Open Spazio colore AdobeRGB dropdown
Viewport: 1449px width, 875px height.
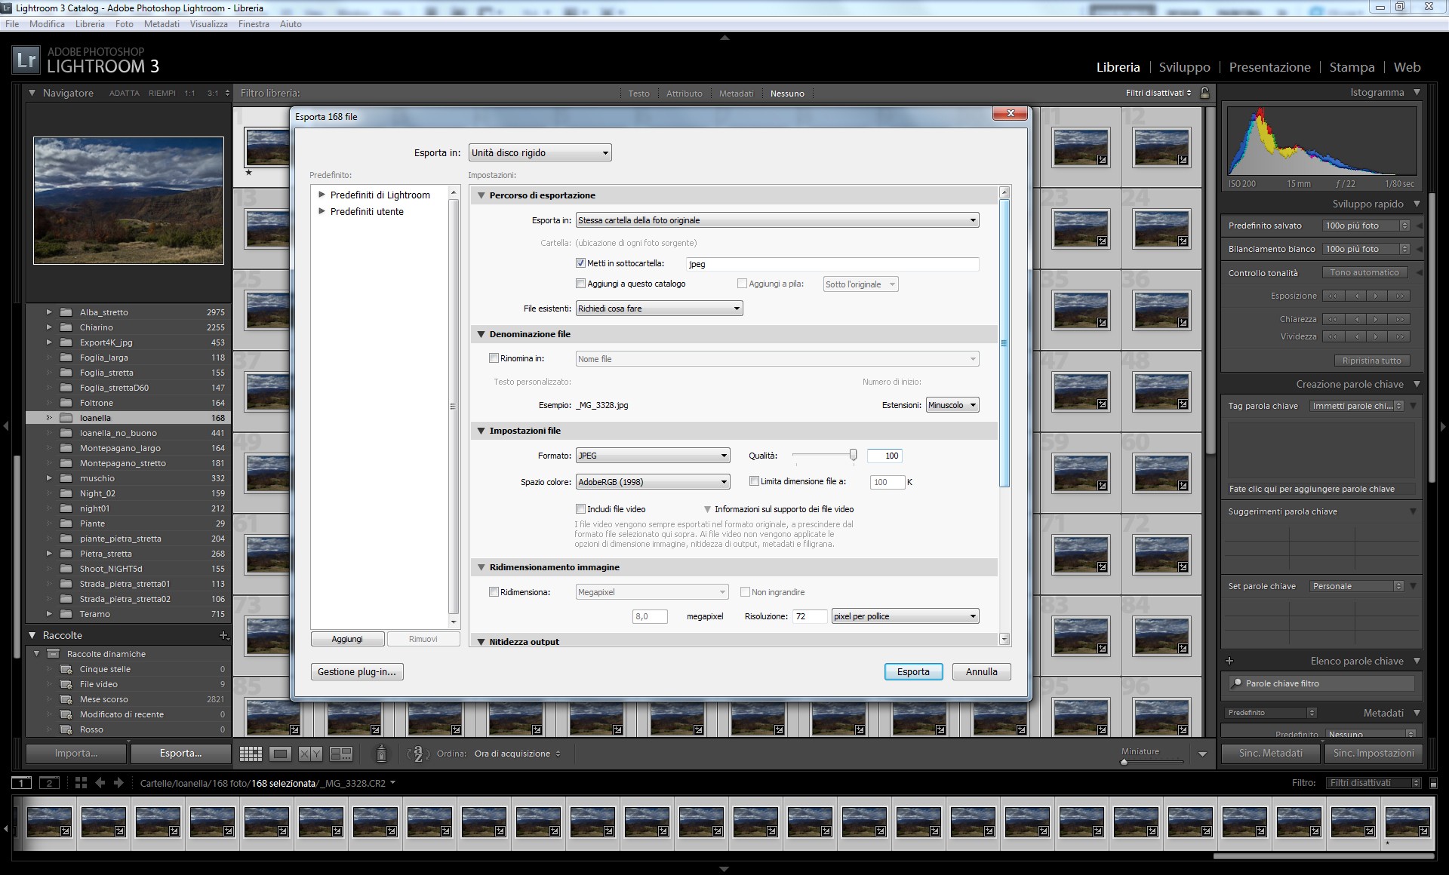pos(653,482)
